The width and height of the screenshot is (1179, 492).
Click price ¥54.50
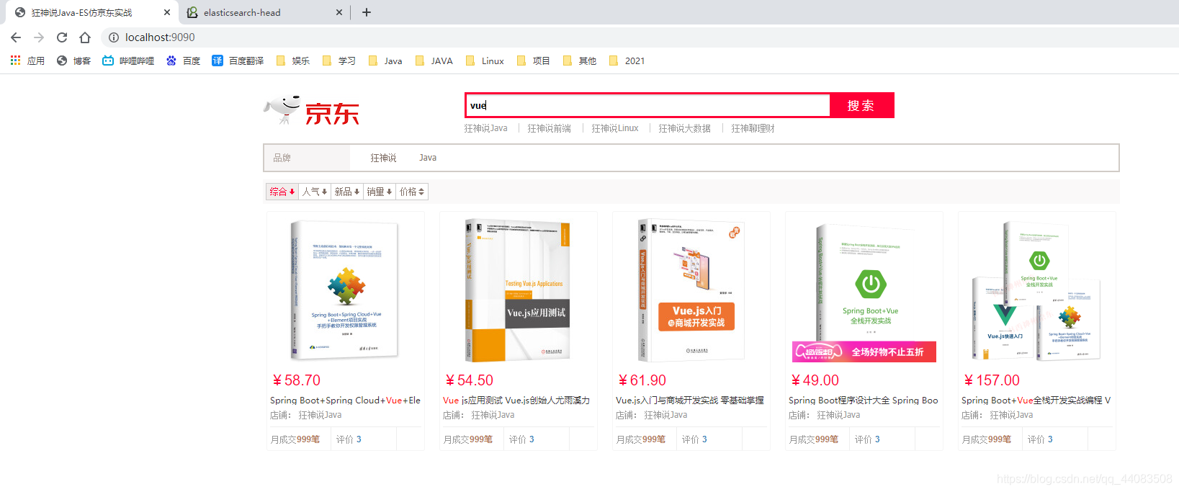coord(469,380)
